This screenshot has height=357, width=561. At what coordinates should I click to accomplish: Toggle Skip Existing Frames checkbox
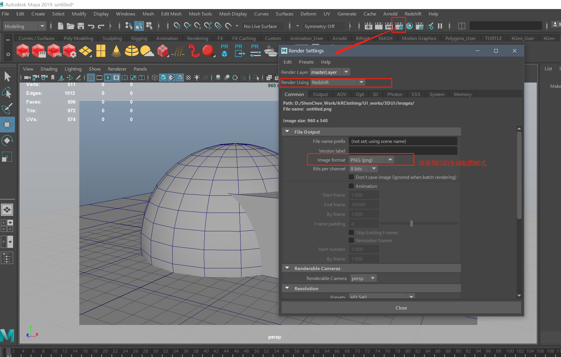pos(351,232)
